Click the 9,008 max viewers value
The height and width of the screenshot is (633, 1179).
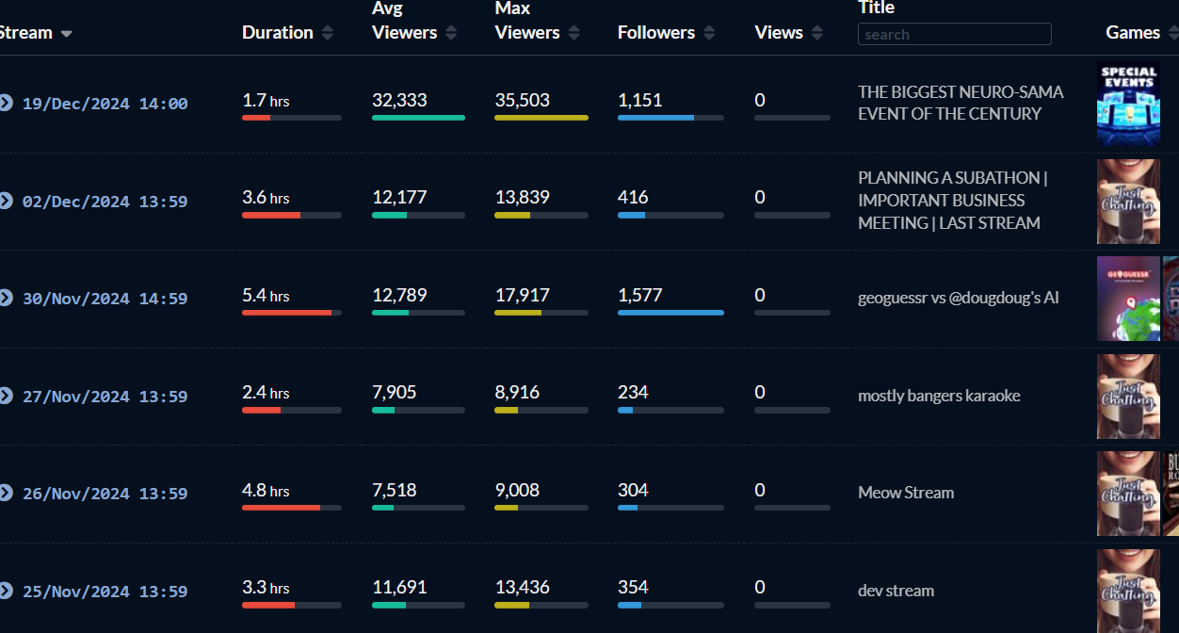click(x=517, y=490)
